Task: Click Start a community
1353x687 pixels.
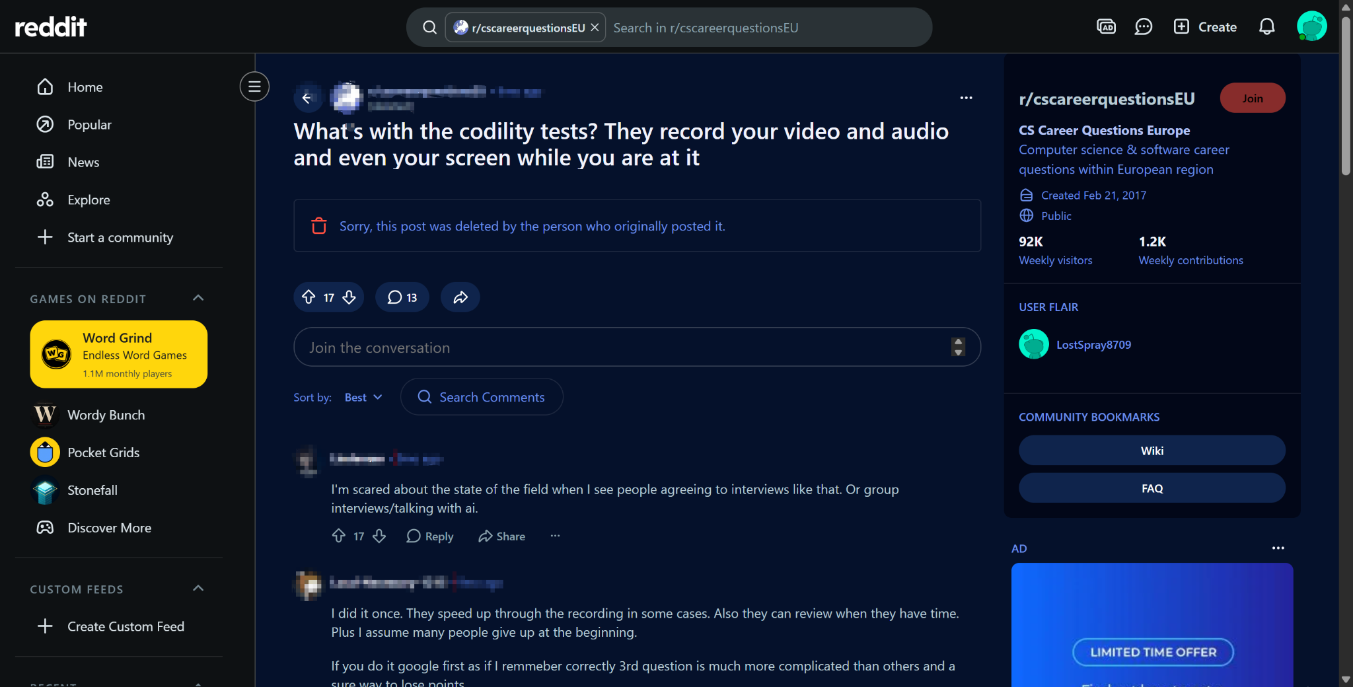Action: [119, 238]
